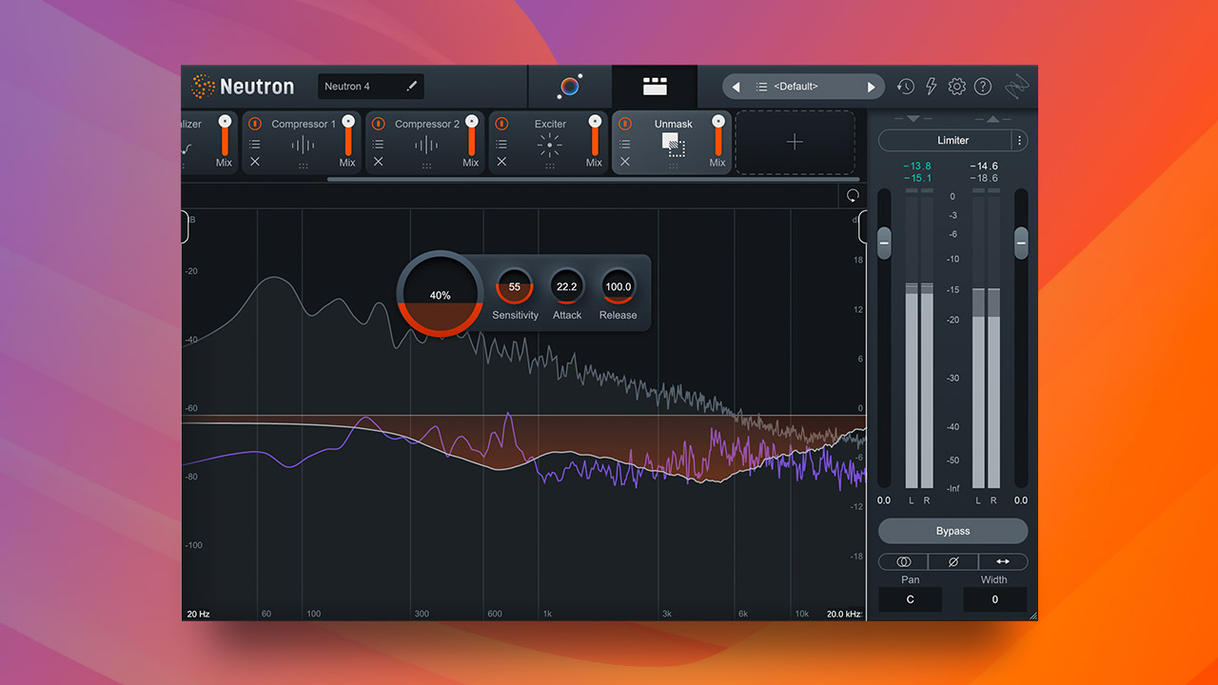Click the Equalizer Mix slider

coord(225,135)
